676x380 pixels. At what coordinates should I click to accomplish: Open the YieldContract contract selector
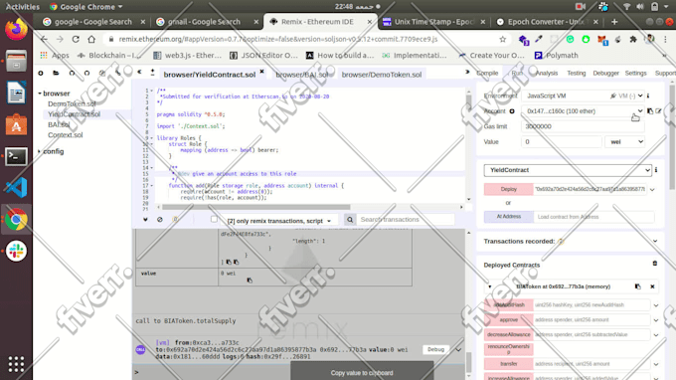pos(568,170)
